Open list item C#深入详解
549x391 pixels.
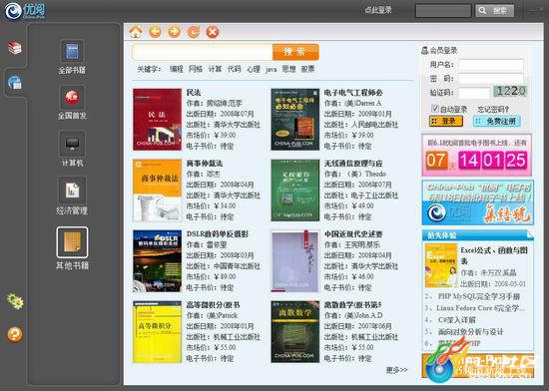[456, 319]
